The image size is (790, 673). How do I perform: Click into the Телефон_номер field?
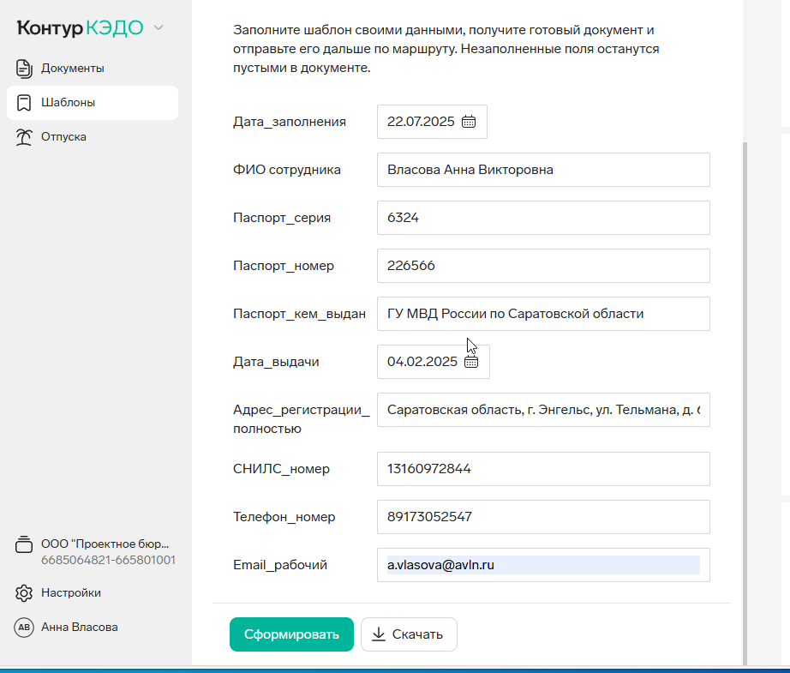pyautogui.click(x=543, y=517)
